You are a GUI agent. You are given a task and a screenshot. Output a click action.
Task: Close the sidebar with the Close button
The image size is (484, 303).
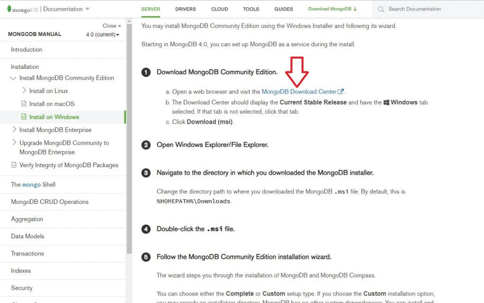tap(112, 25)
